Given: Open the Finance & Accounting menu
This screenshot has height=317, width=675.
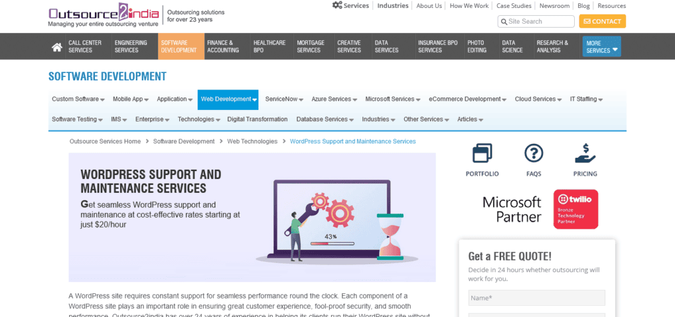Looking at the screenshot, I should pos(223,47).
